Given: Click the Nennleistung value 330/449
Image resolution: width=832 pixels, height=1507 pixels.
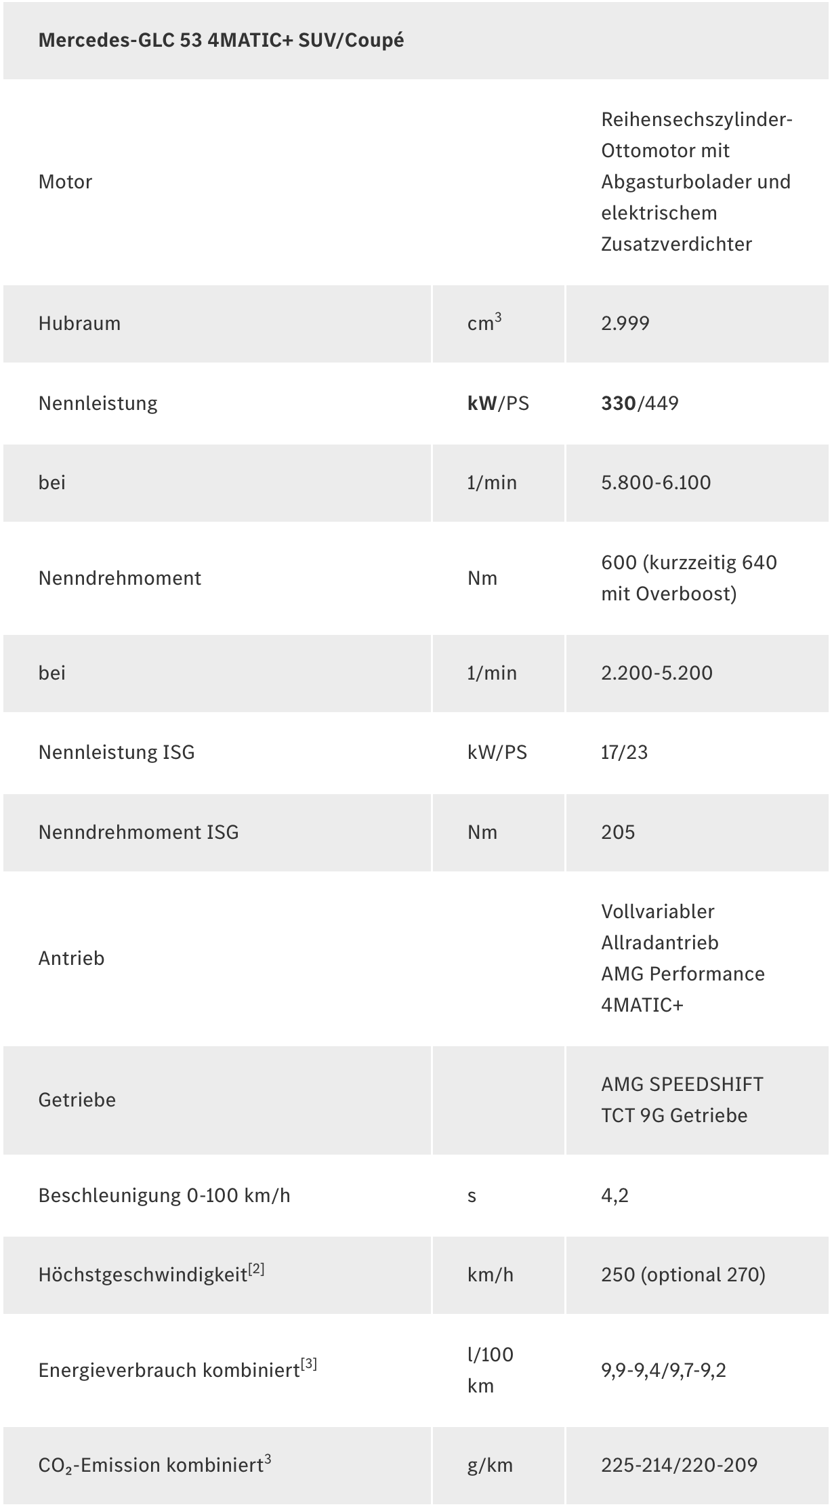Looking at the screenshot, I should click(x=640, y=403).
